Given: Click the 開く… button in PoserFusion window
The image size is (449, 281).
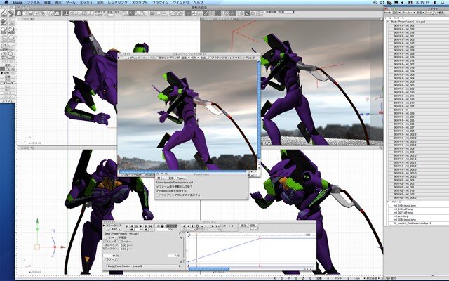Looking at the screenshot, I should click(x=161, y=178).
